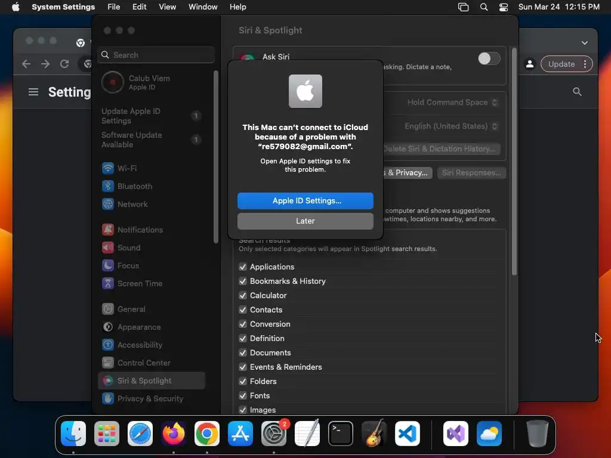The width and height of the screenshot is (611, 458).
Task: Click Chrome profile avatar icon
Action: [530, 64]
